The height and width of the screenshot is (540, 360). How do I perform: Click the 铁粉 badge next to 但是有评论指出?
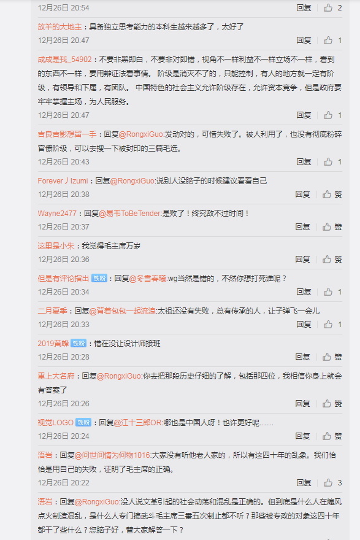99,278
